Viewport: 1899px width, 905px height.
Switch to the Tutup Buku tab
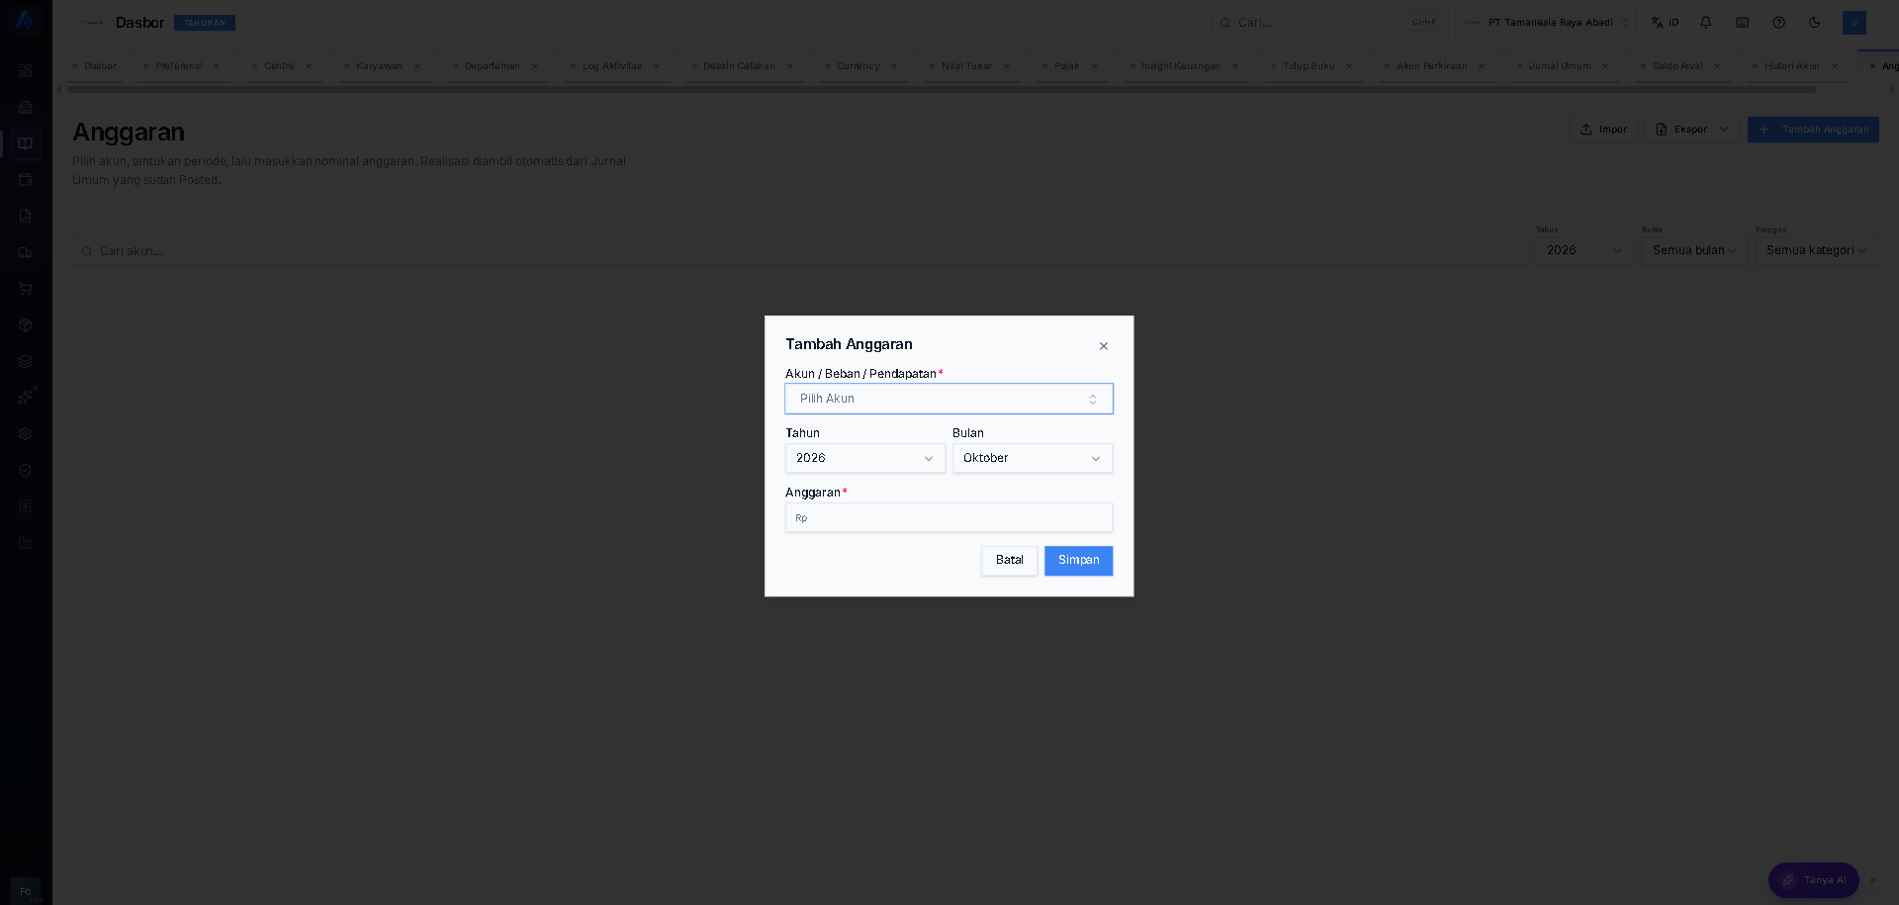point(1308,66)
